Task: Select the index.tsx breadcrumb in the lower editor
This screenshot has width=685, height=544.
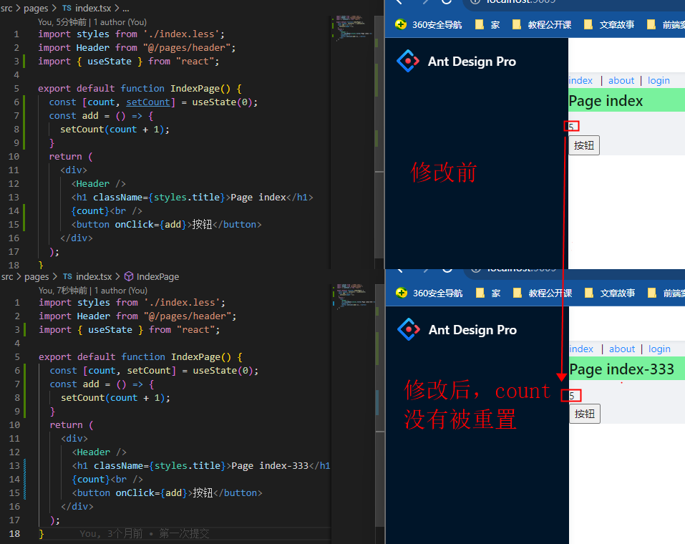Action: point(94,276)
